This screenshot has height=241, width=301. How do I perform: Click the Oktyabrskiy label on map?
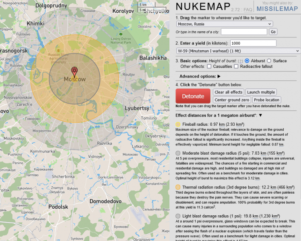click(x=155, y=136)
